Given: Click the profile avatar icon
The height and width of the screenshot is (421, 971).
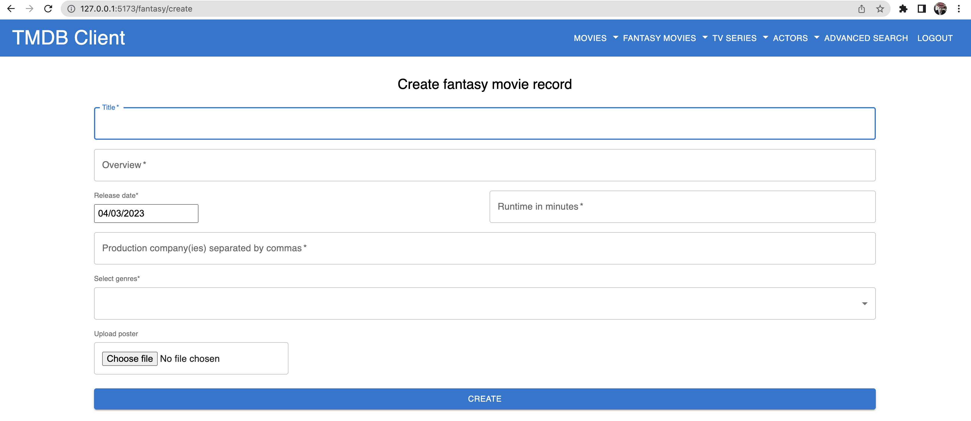Looking at the screenshot, I should pyautogui.click(x=940, y=9).
